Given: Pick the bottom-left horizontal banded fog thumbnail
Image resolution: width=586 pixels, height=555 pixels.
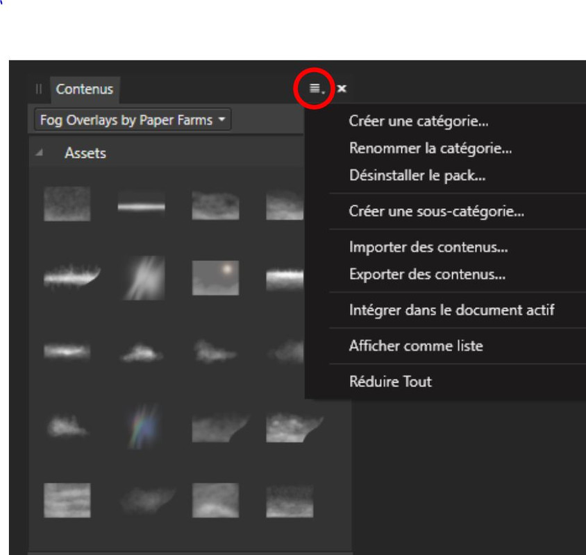Looking at the screenshot, I should [x=67, y=500].
